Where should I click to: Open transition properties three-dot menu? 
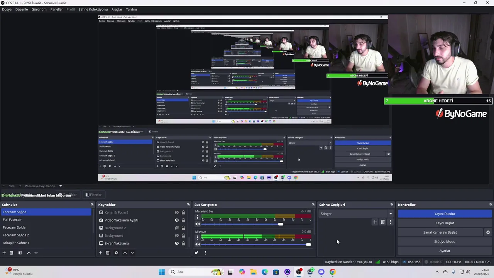tap(390, 222)
